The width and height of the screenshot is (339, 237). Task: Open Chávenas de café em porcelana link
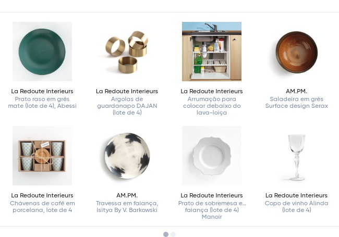tap(42, 207)
